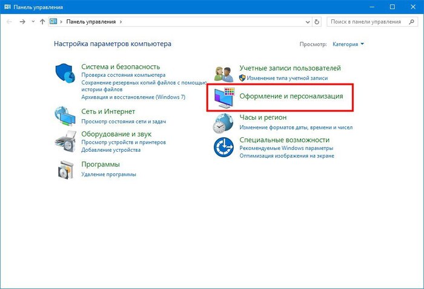The image size is (424, 289).
Task: Click the up arrow to parent folder
Action: [42, 22]
